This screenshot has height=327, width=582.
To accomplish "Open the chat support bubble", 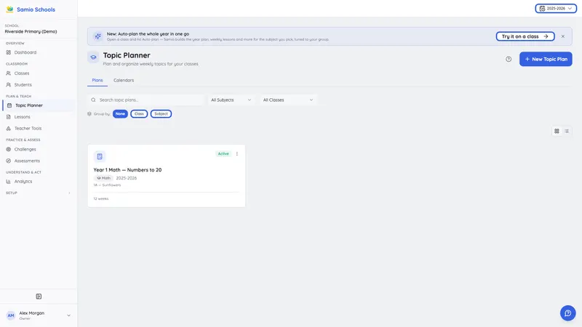I will click(568, 313).
